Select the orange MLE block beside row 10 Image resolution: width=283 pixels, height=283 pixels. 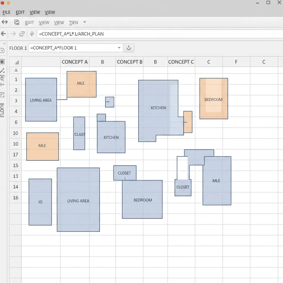(x=42, y=146)
